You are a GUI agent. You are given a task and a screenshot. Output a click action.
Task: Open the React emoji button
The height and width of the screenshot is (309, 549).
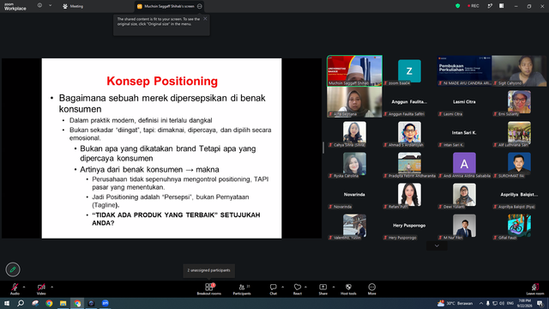298,288
